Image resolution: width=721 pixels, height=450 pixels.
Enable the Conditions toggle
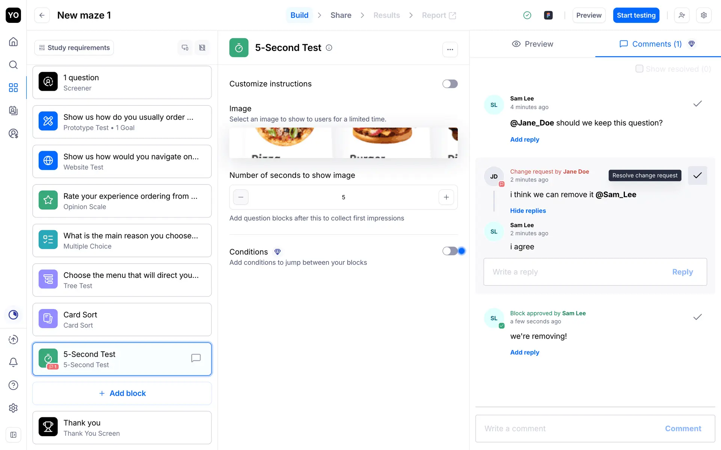[449, 251]
